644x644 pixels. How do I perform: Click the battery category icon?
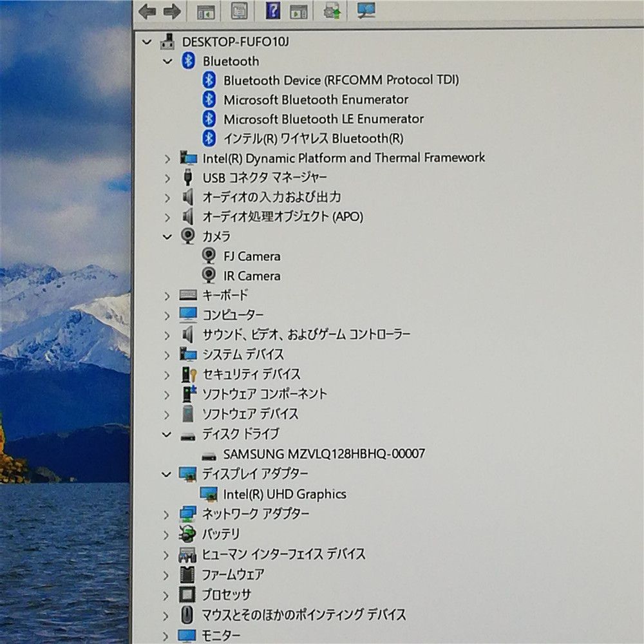pos(187,534)
